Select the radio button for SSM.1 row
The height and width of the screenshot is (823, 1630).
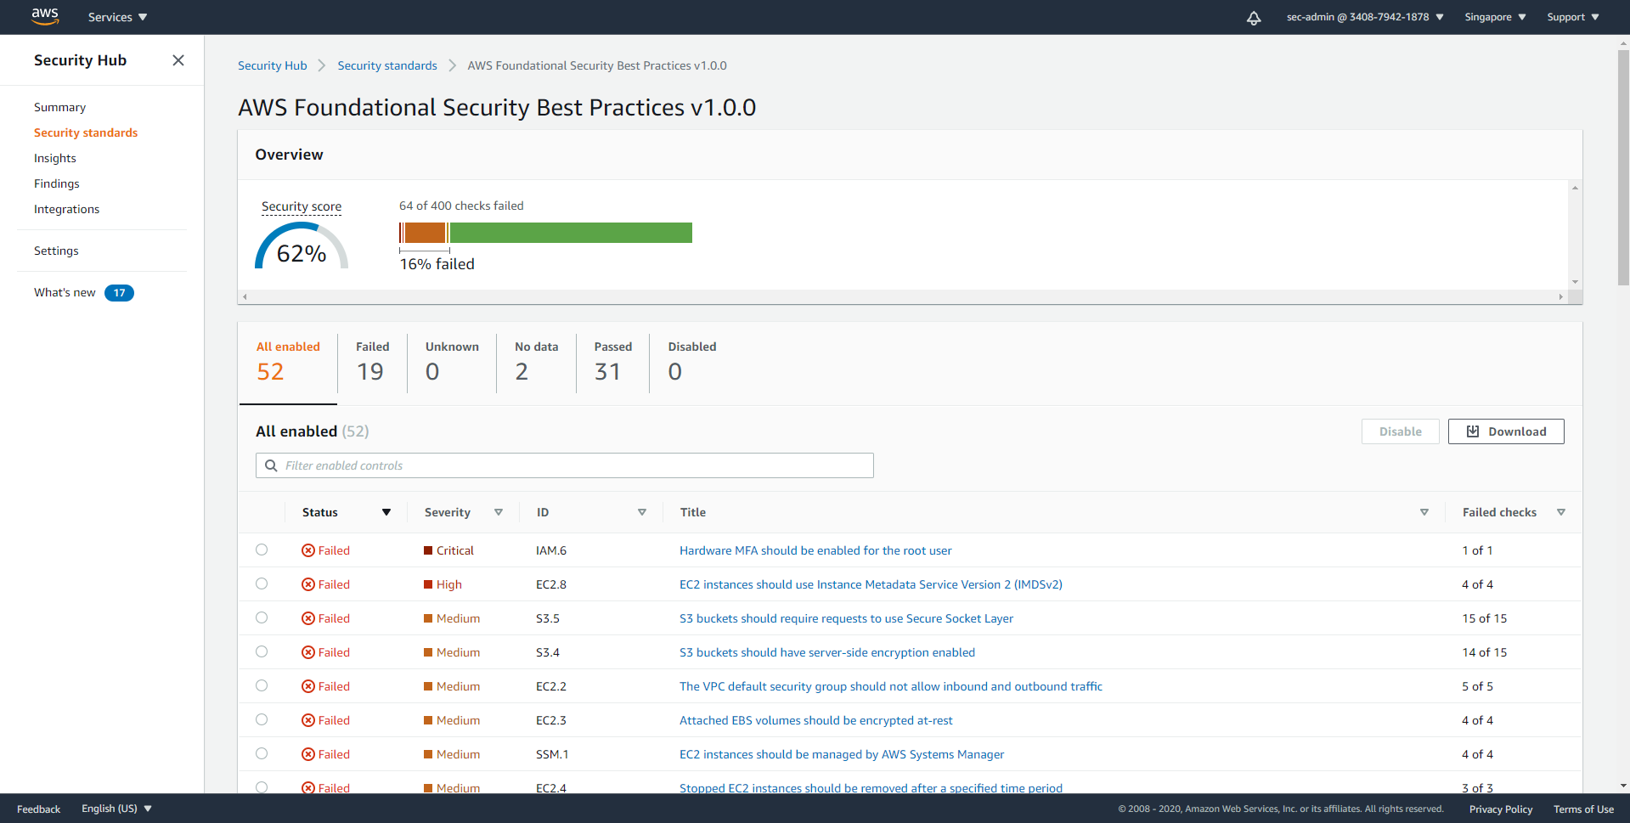coord(262,753)
